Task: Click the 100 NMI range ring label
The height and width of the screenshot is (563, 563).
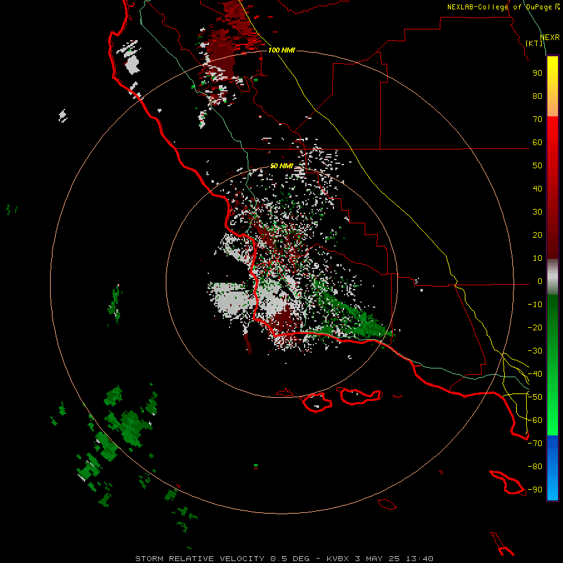Action: tap(281, 50)
